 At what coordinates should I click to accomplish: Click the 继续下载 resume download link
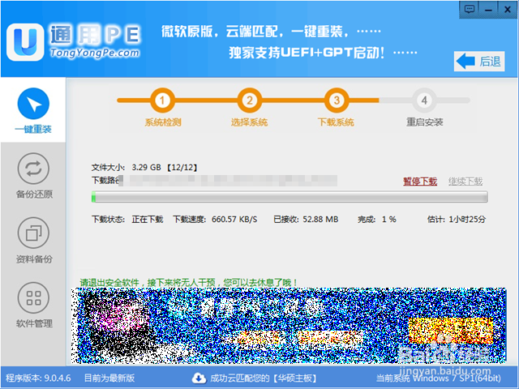tap(465, 182)
